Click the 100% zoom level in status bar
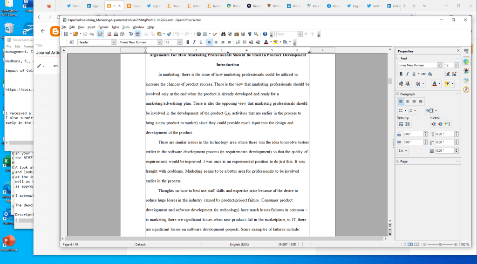The image size is (477, 264). (464, 244)
